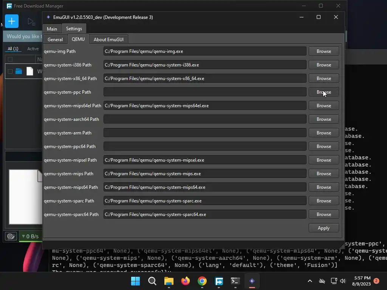The height and width of the screenshot is (290, 387).
Task: Click the EmuGUI window resize grip
Action: (342, 247)
